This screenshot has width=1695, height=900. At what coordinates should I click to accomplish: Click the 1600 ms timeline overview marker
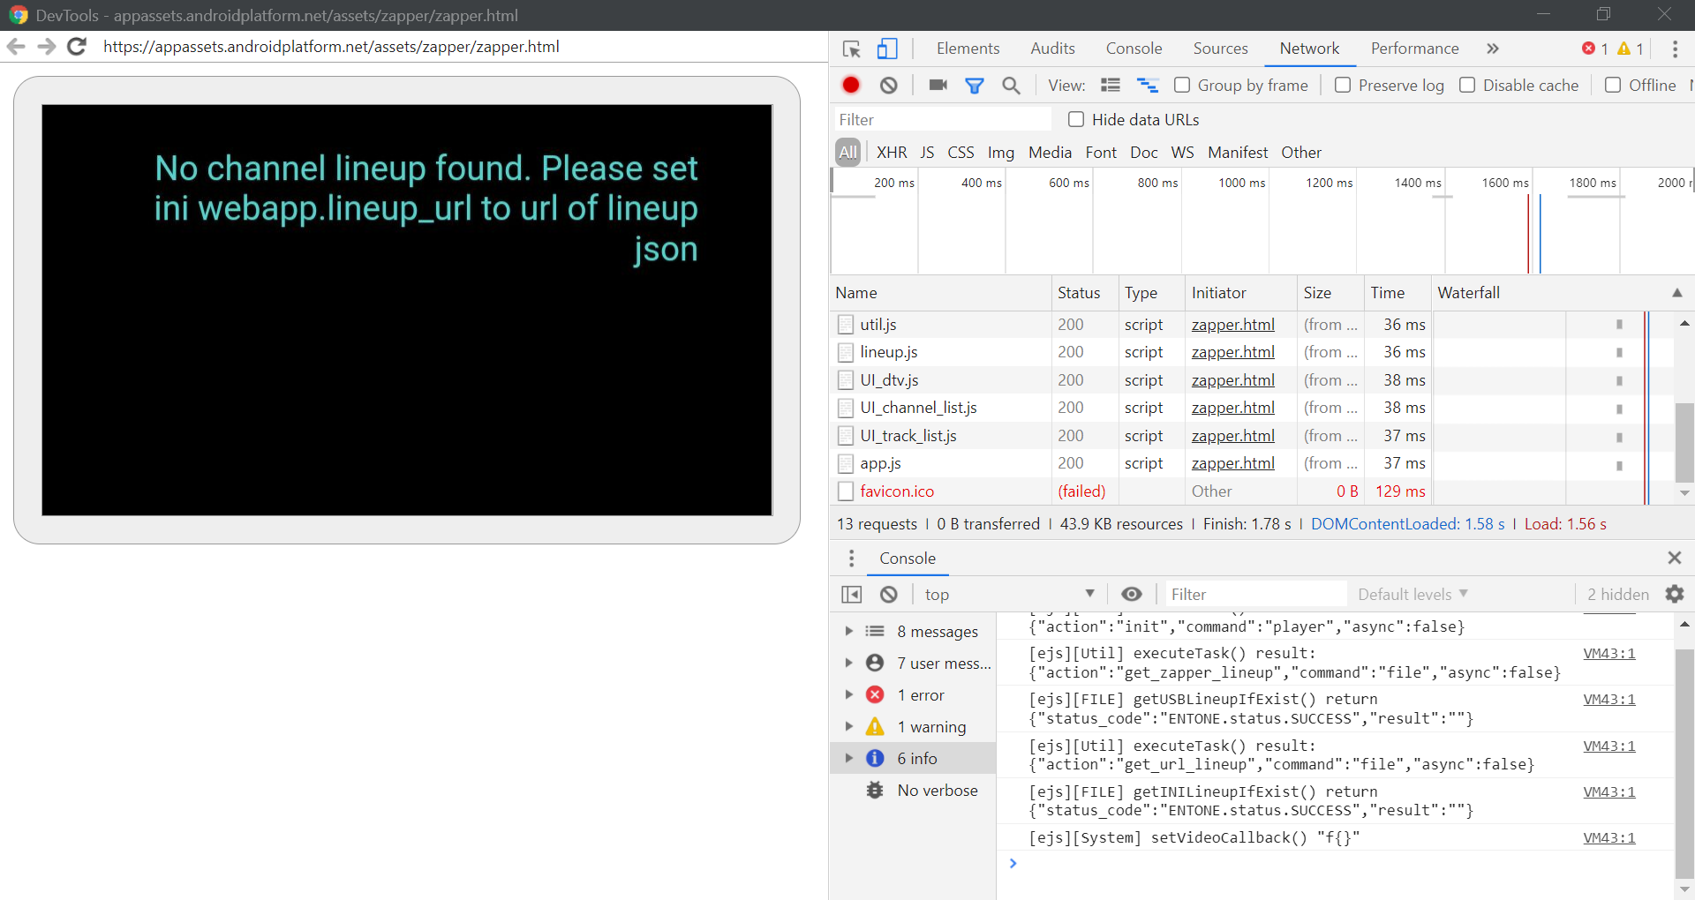click(1505, 183)
